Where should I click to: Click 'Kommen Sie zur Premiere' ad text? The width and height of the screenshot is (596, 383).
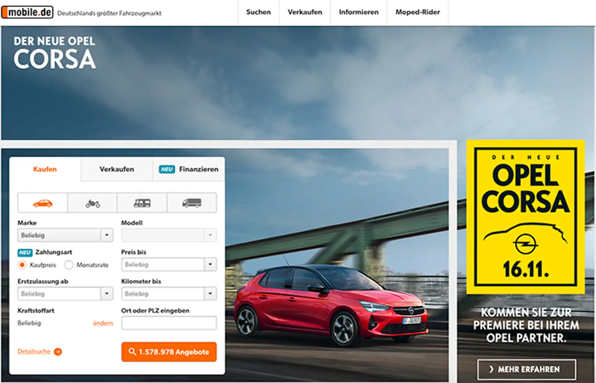coord(526,325)
